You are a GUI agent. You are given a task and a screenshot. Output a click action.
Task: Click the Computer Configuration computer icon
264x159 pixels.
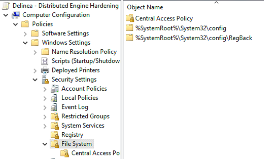tap(16, 15)
